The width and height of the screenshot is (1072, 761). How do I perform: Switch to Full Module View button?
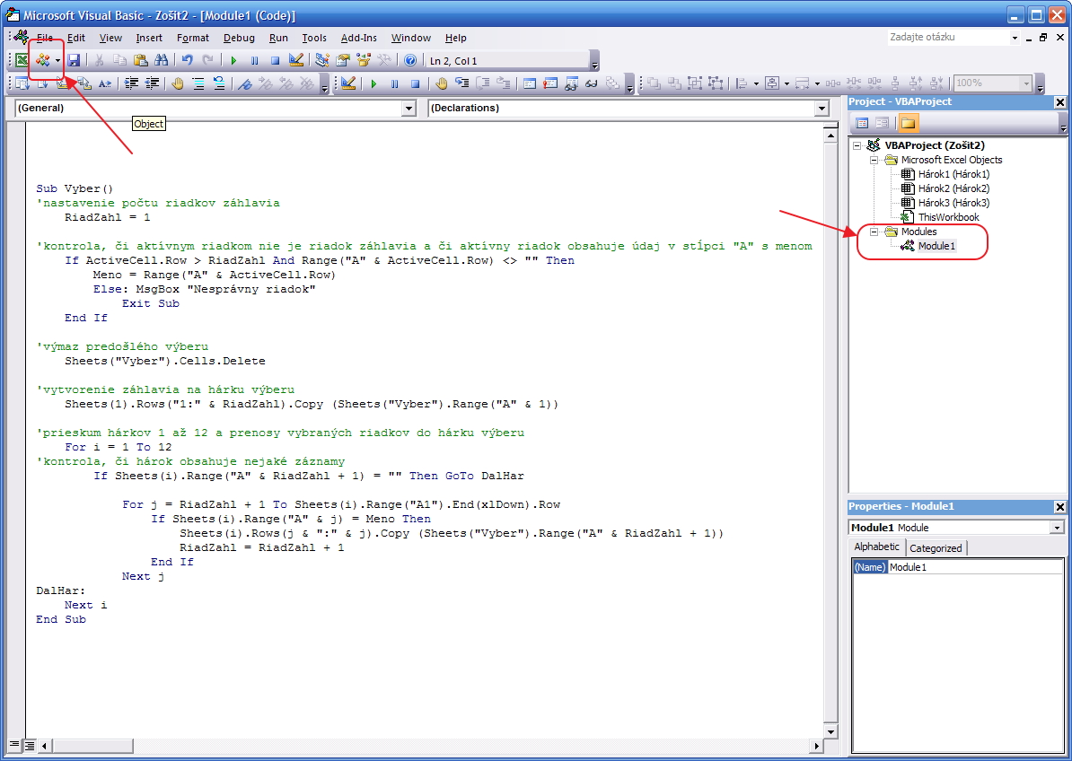(30, 746)
